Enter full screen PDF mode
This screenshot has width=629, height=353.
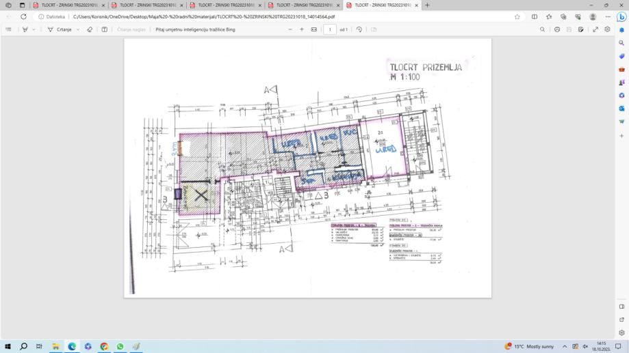(595, 29)
